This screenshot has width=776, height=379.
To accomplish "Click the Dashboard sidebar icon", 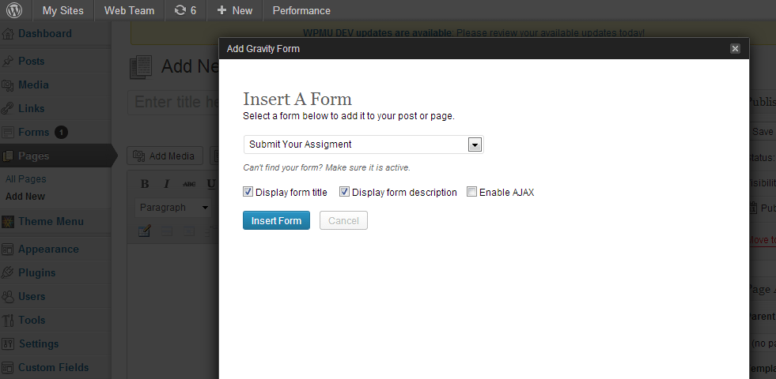I will pos(7,34).
